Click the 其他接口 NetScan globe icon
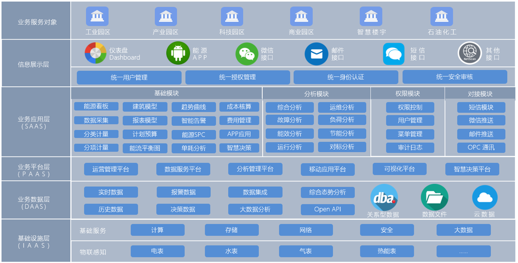Viewport: 518px width, 263px height. coord(470,53)
